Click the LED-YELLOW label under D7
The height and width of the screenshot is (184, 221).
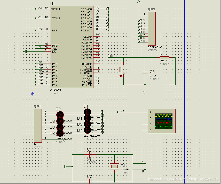point(92,136)
